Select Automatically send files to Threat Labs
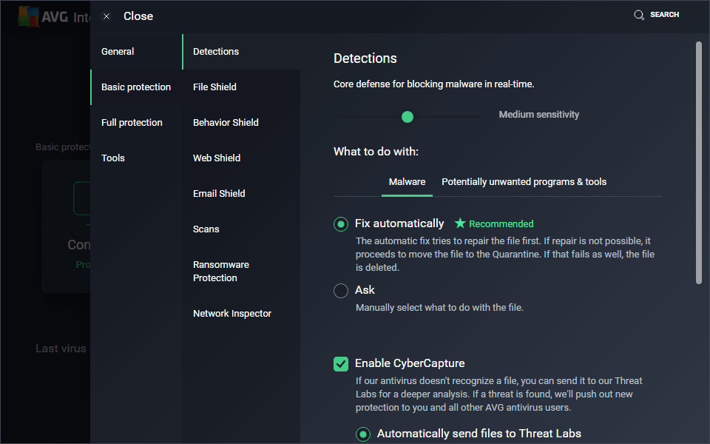The width and height of the screenshot is (710, 444). pyautogui.click(x=363, y=434)
